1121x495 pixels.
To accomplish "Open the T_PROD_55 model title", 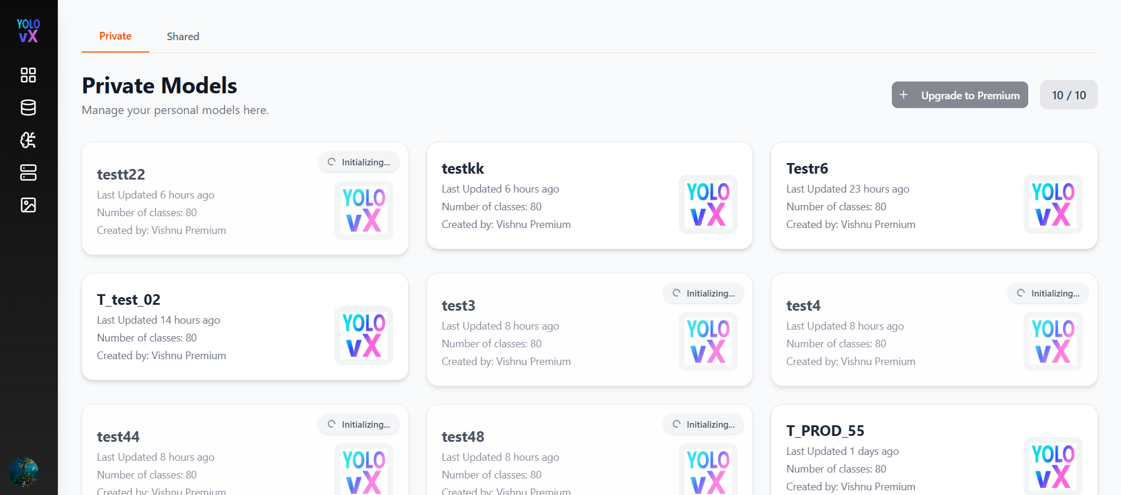I will (x=825, y=431).
